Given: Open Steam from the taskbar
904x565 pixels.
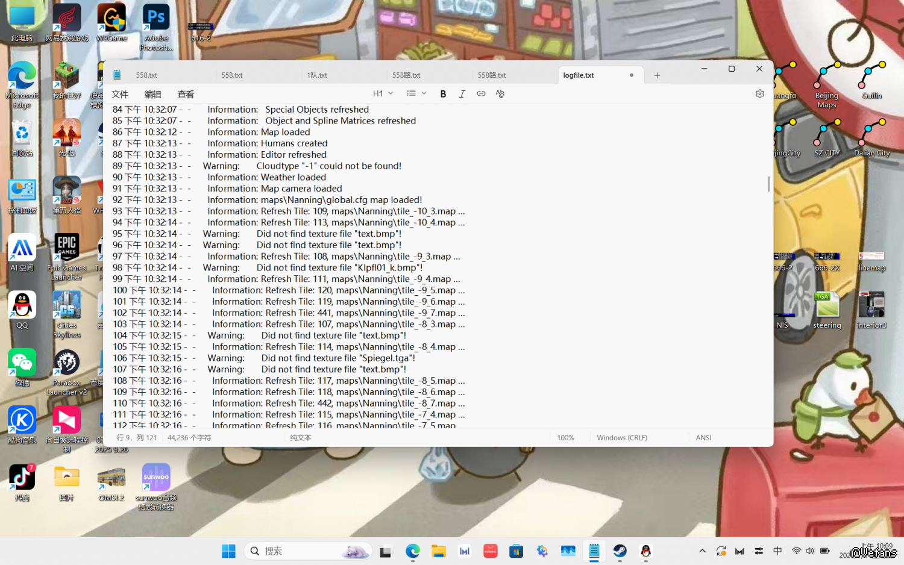Looking at the screenshot, I should pos(620,551).
